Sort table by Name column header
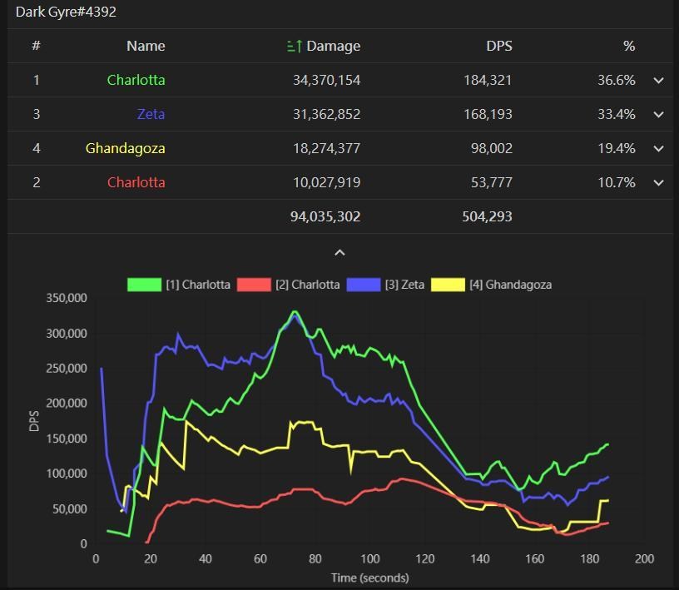The height and width of the screenshot is (590, 679). pos(146,47)
